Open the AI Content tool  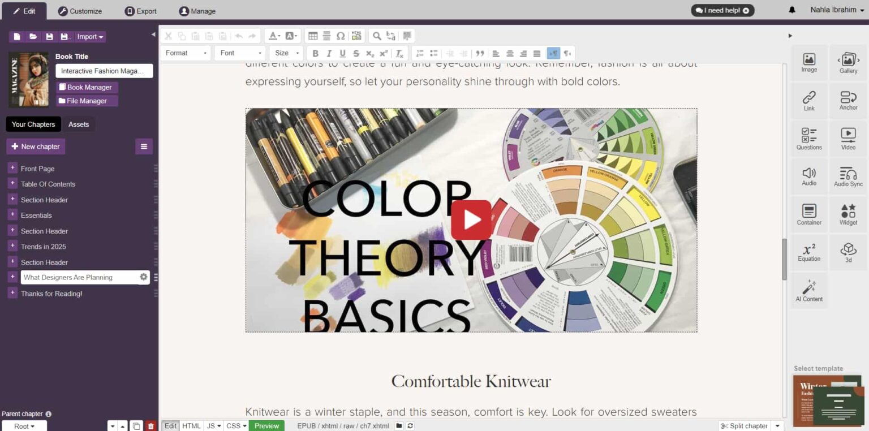[808, 290]
